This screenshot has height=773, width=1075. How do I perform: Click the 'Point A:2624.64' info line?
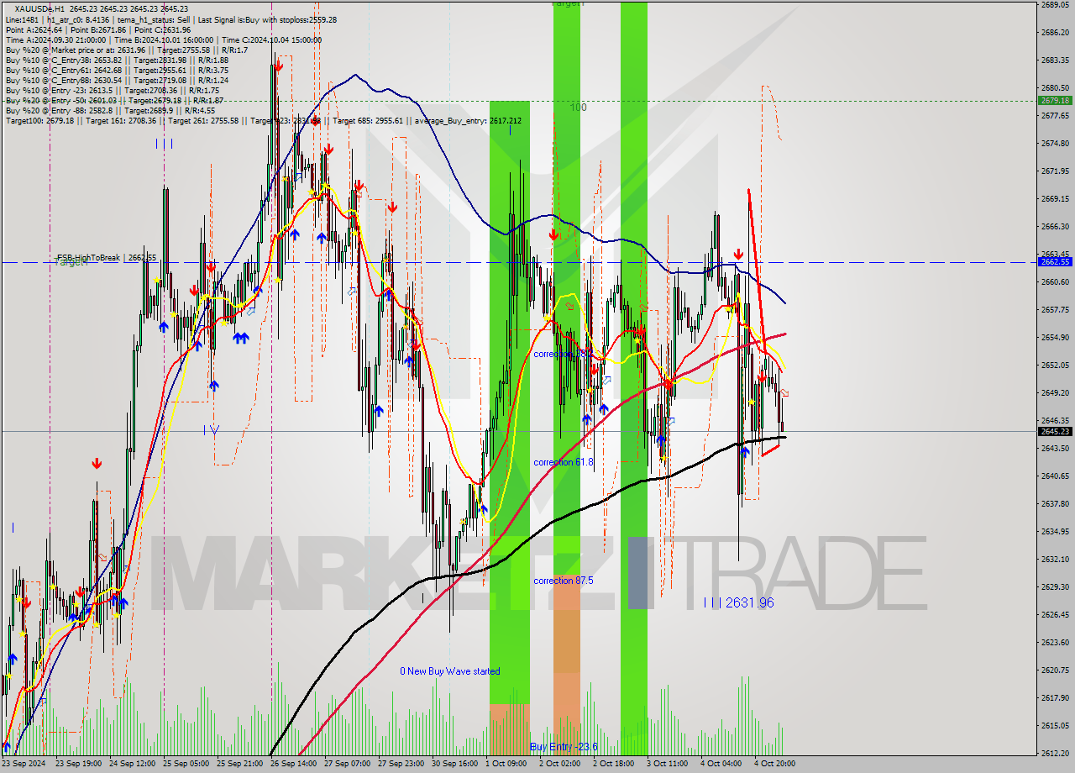point(98,30)
